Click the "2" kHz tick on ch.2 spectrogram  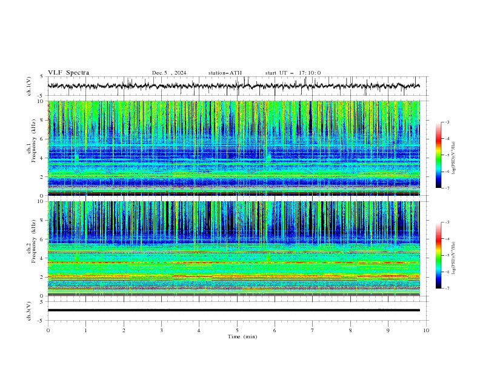point(42,277)
